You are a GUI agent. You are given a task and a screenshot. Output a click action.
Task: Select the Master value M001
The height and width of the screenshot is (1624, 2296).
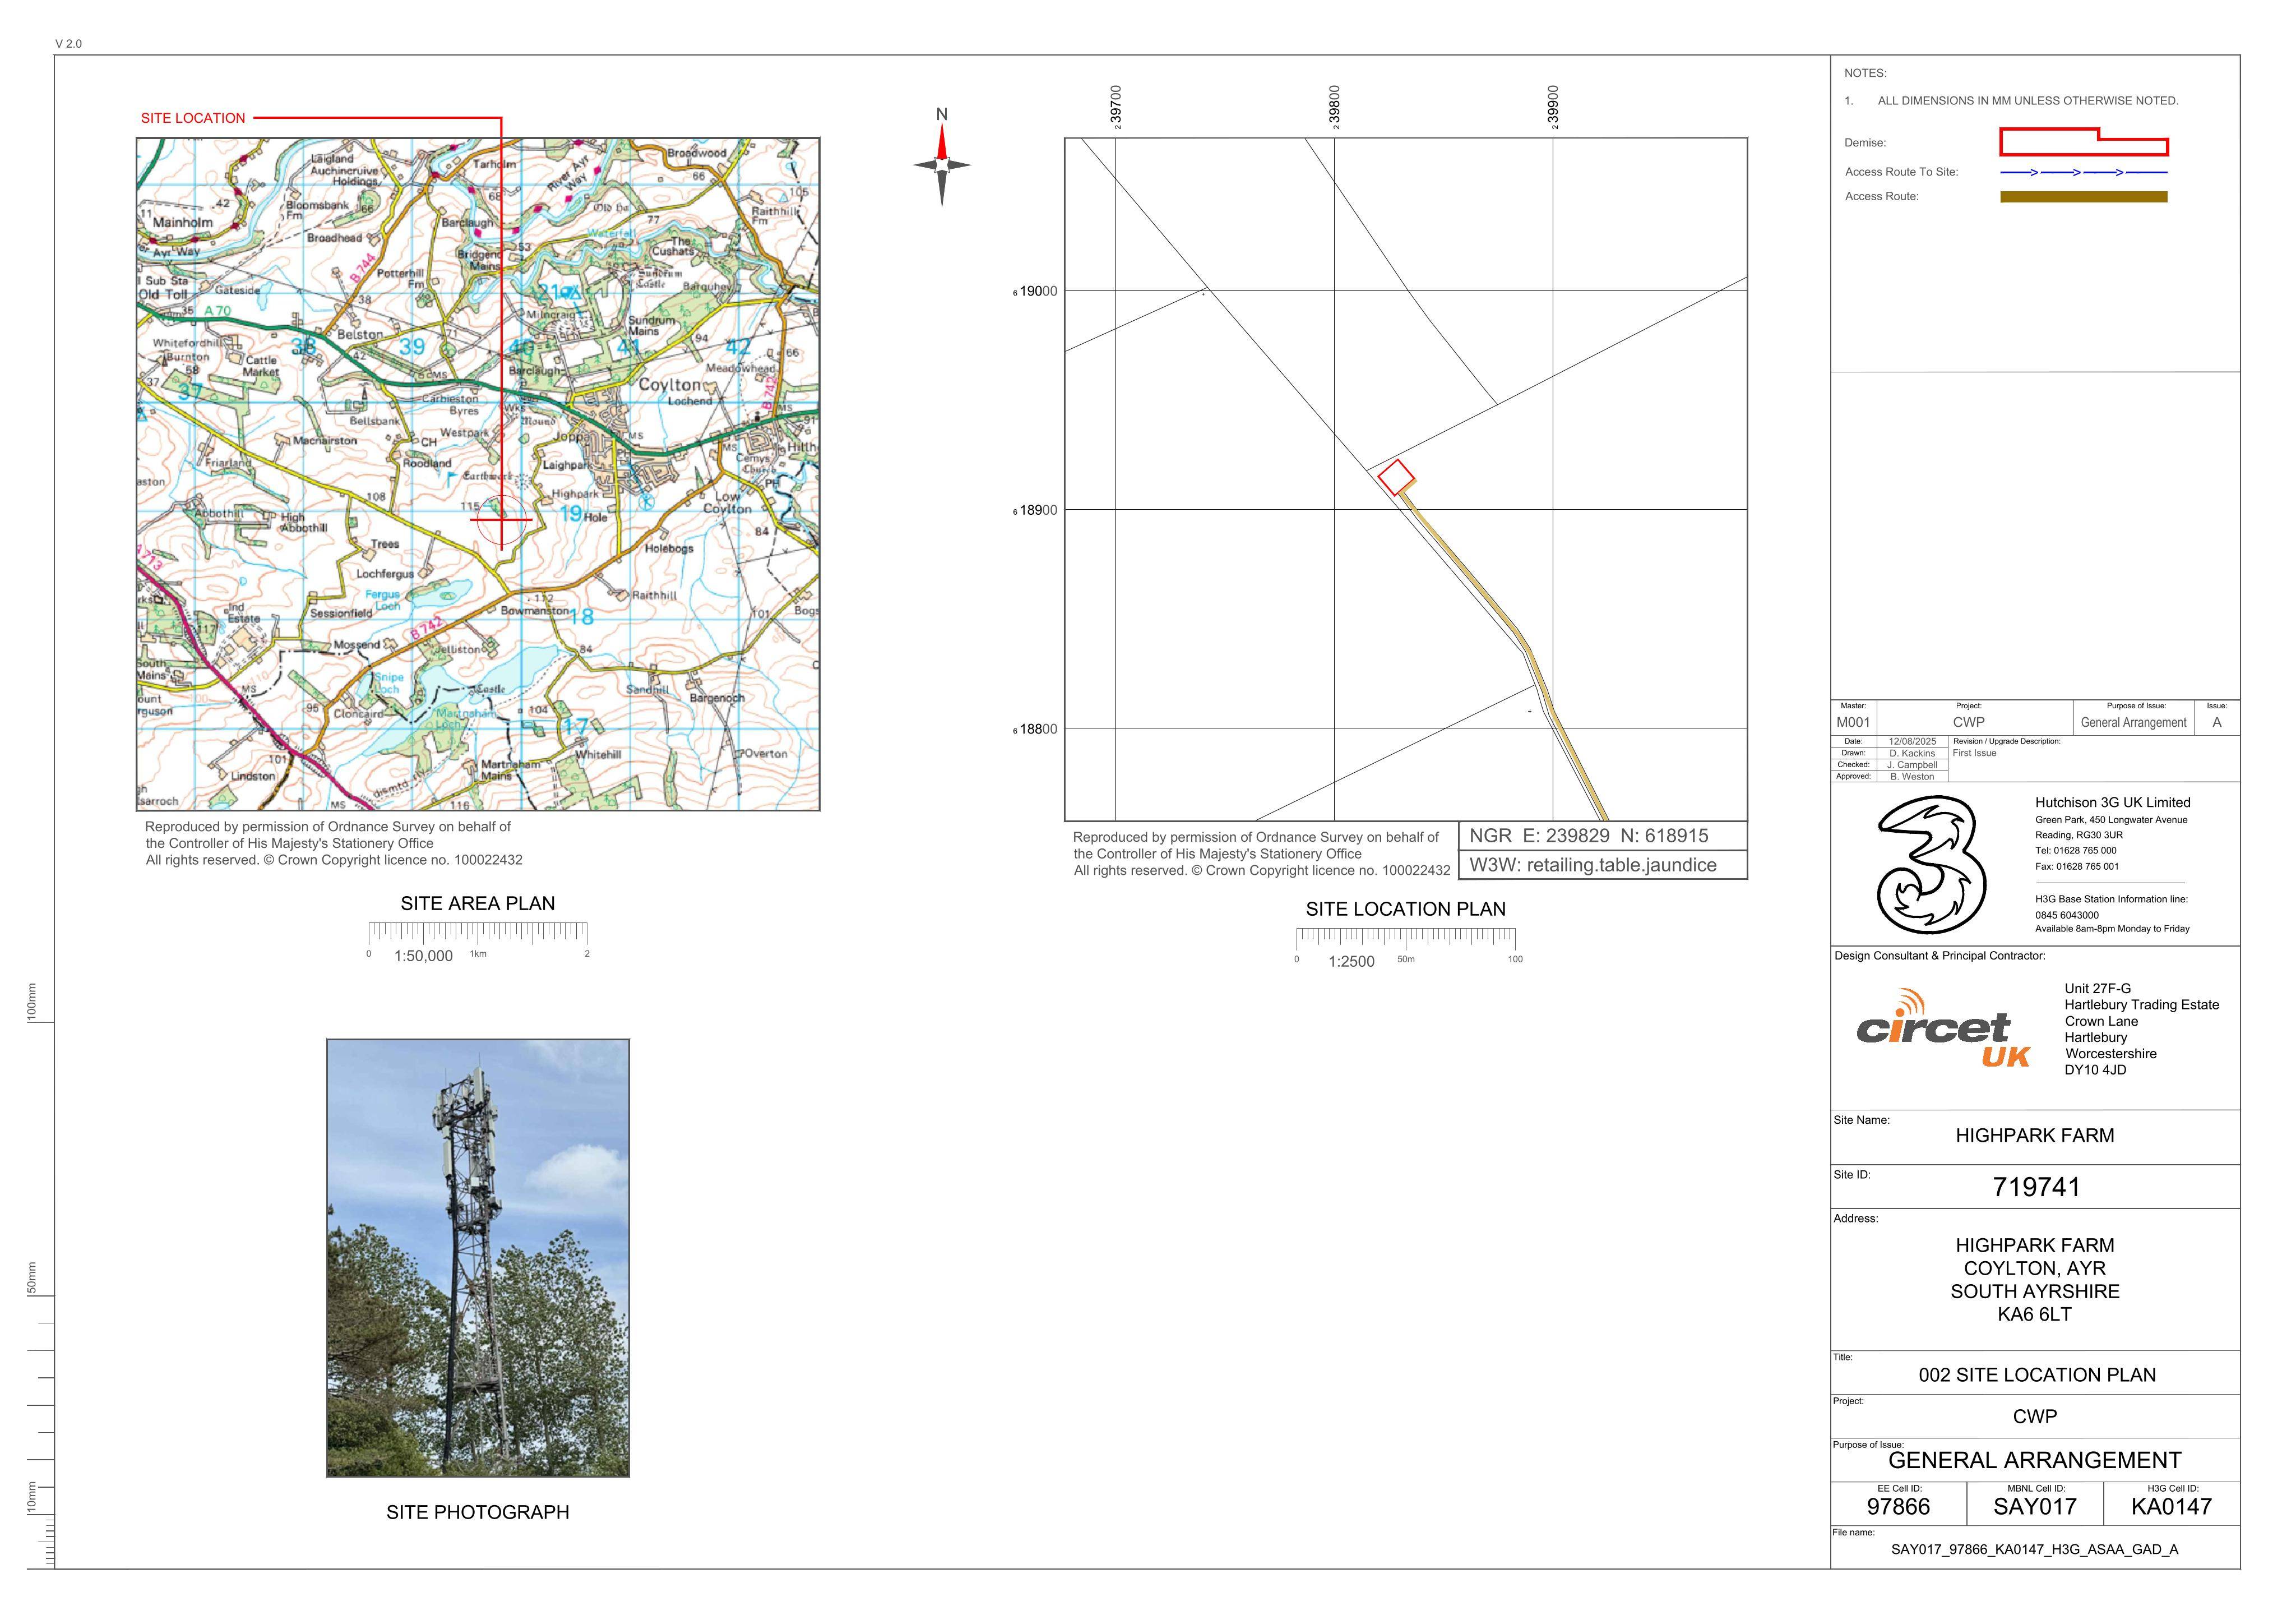[x=1853, y=722]
